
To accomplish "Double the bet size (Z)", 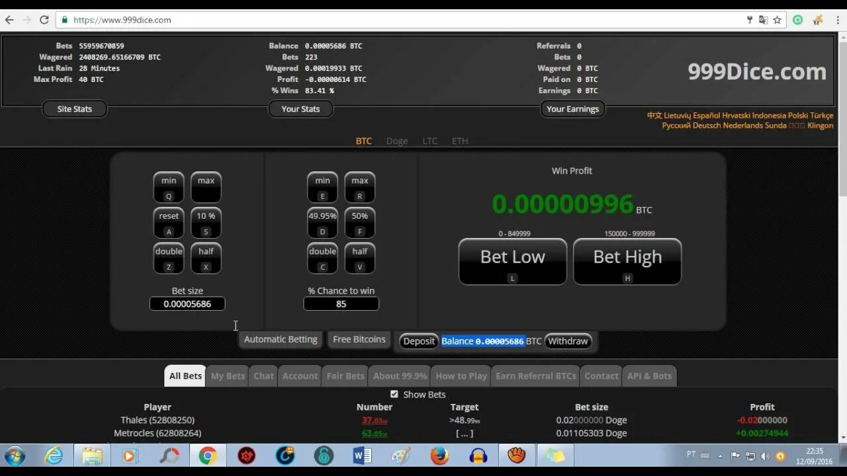I will 169,258.
